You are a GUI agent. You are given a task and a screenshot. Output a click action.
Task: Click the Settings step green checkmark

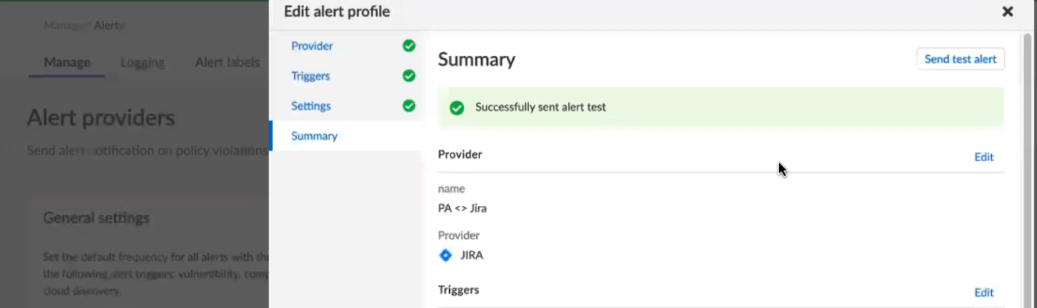tap(409, 106)
